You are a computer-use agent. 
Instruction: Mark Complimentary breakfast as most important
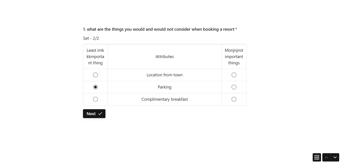234,99
